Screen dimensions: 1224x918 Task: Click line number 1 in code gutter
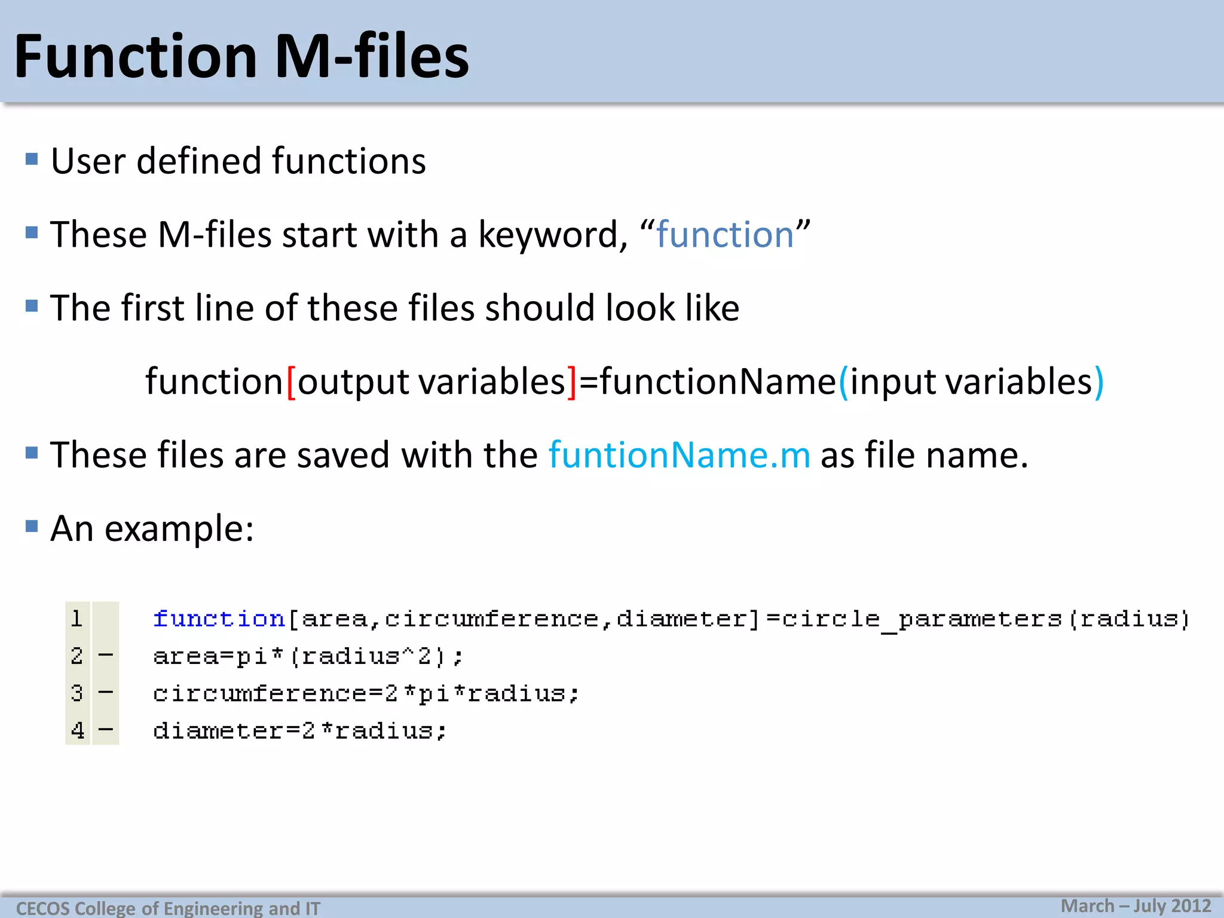(76, 619)
